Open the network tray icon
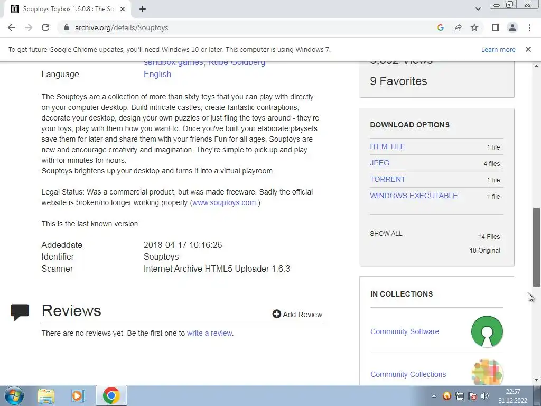The height and width of the screenshot is (406, 541). [x=460, y=395]
